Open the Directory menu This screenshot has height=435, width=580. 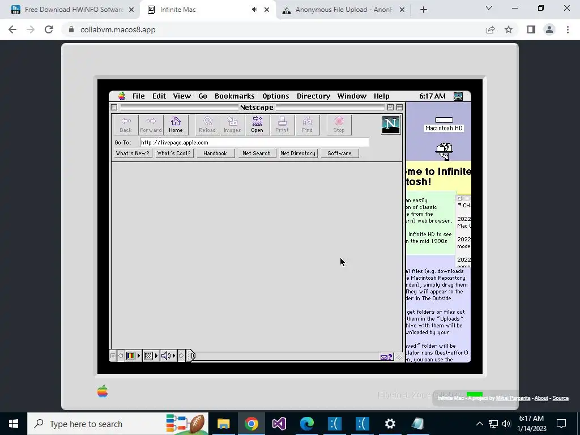tap(313, 96)
